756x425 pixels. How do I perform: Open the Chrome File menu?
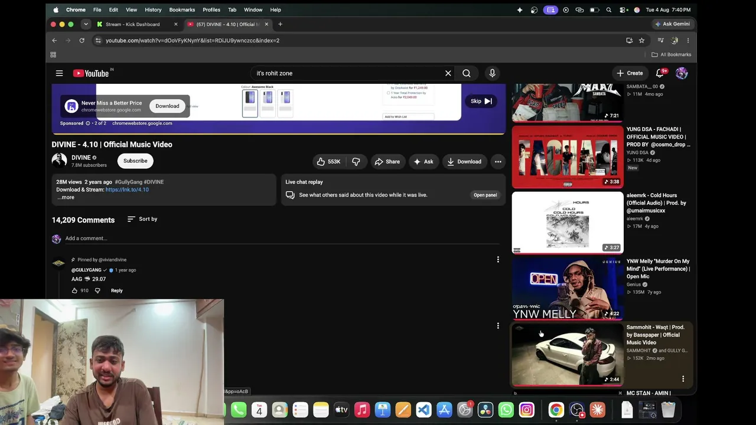pyautogui.click(x=97, y=10)
